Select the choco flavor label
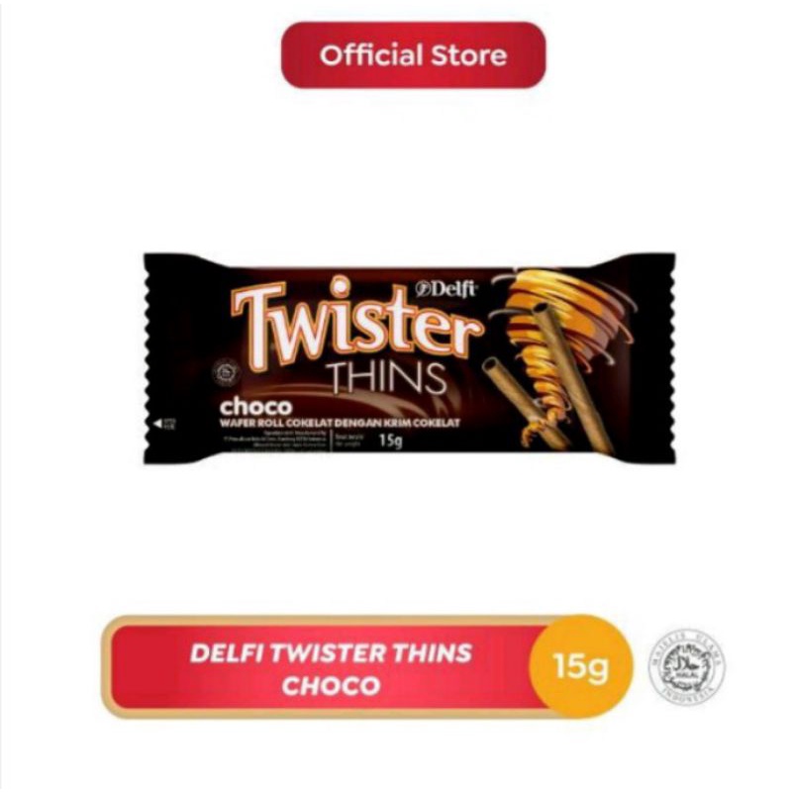This screenshot has width=792, height=792. point(255,407)
